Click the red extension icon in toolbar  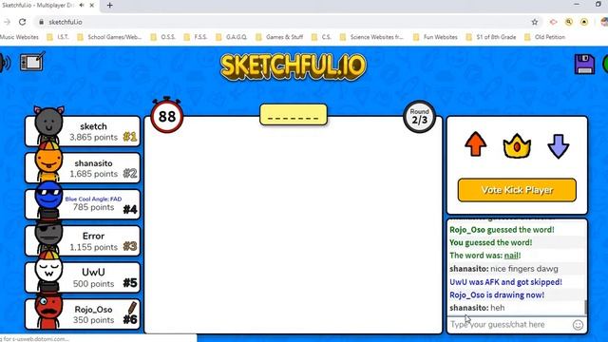[553, 22]
